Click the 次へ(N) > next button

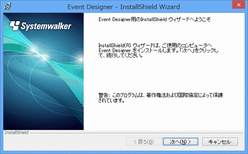(180, 142)
